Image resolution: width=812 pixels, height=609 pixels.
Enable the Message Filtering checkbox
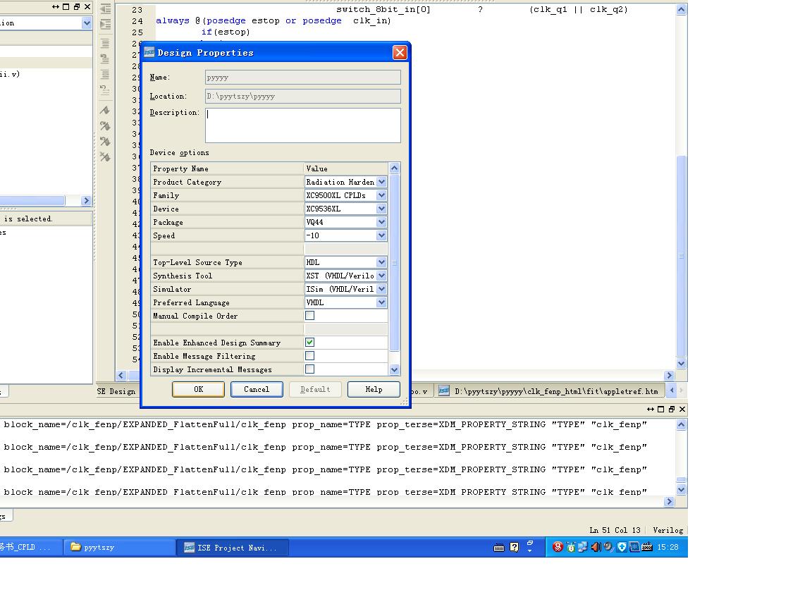(309, 356)
